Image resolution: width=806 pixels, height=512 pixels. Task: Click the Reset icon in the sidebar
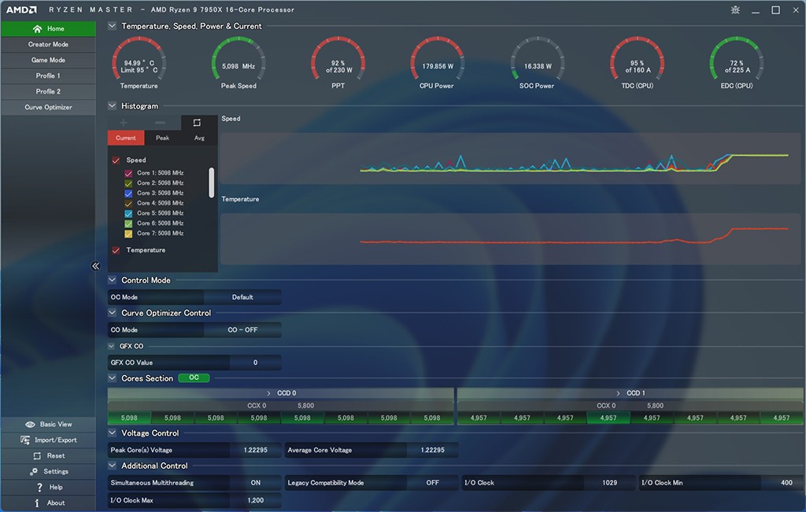37,456
